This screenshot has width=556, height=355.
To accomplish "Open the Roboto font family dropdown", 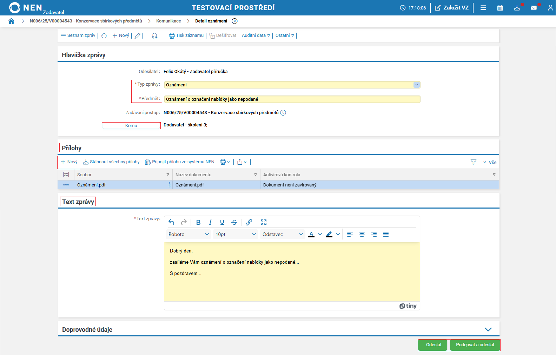I will [x=188, y=235].
